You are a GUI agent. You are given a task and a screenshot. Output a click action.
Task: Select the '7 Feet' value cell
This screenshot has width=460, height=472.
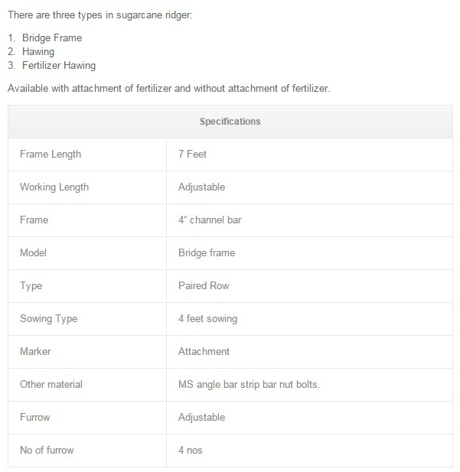click(x=193, y=154)
